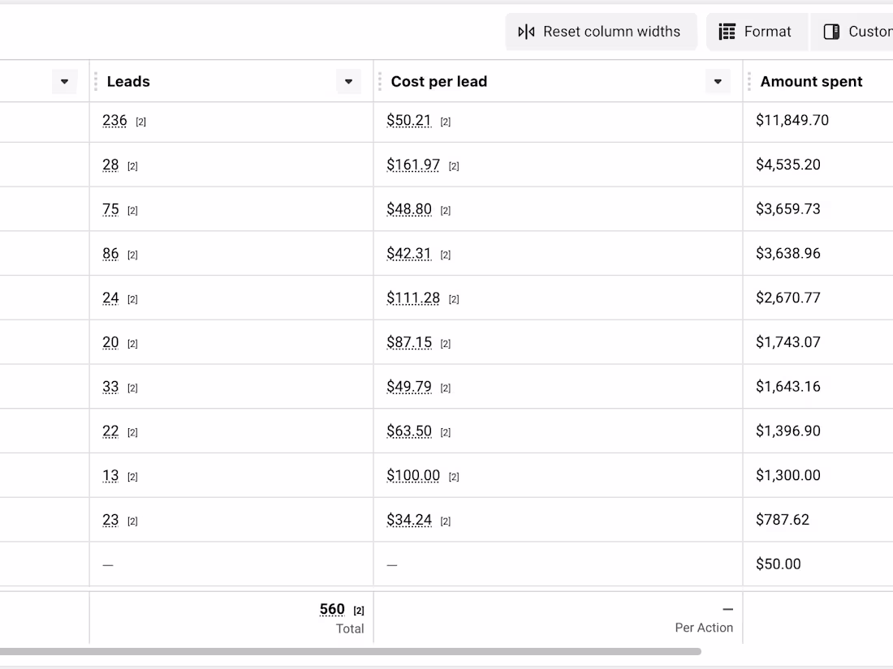
Task: Click the Cost per lead drag handle
Action: point(380,81)
